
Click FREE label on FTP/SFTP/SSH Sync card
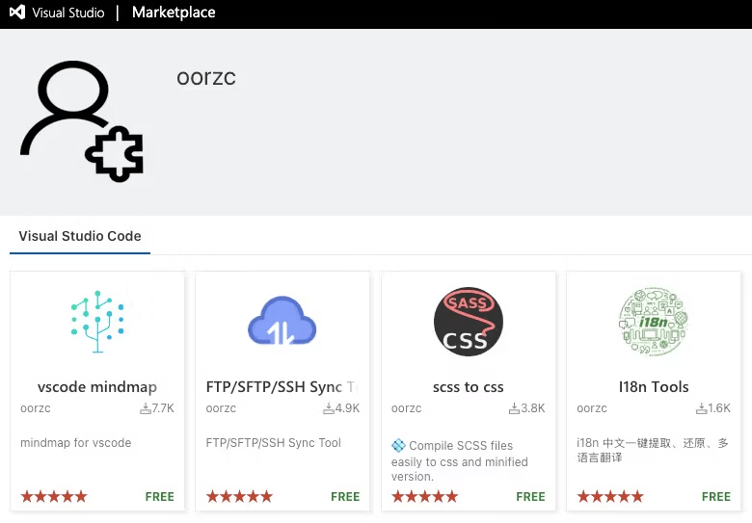345,497
